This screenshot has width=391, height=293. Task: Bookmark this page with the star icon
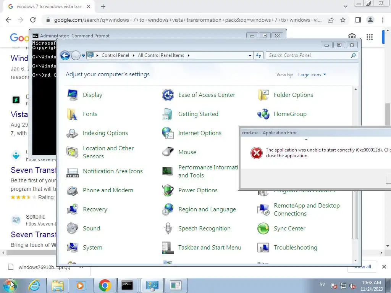point(343,20)
